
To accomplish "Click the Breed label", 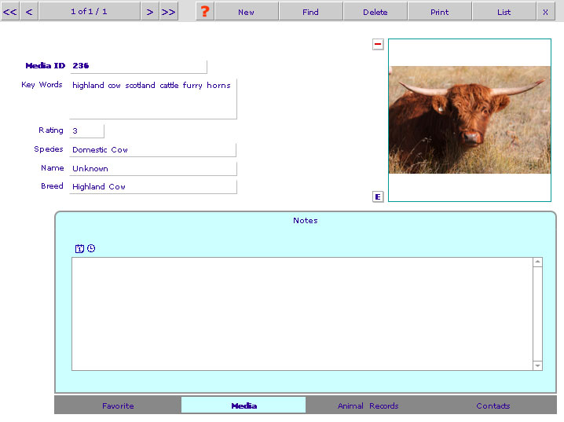I will 52,186.
